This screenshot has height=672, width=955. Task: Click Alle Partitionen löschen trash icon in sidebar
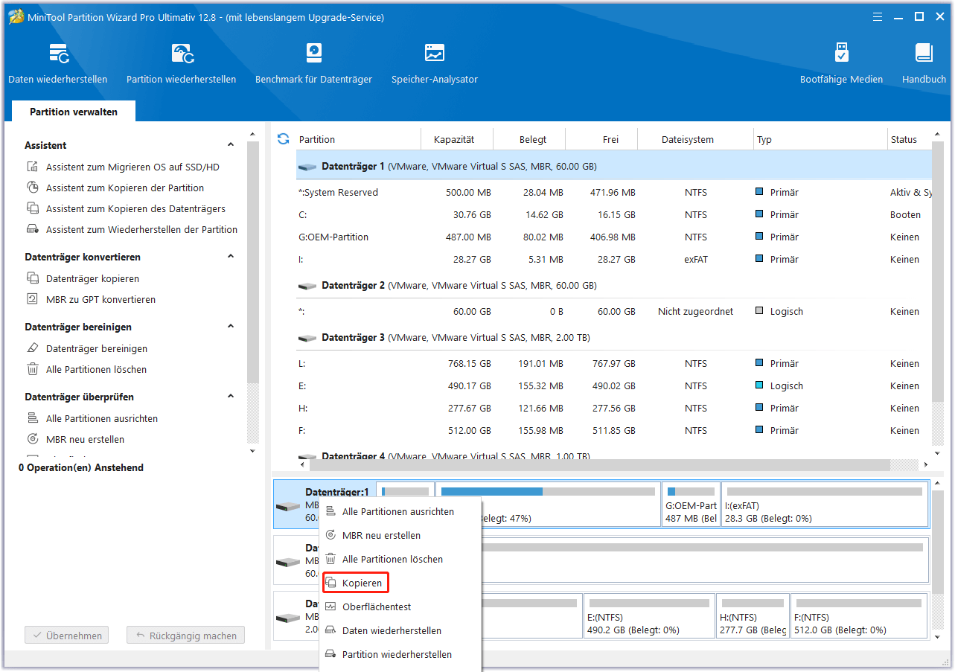pos(33,369)
